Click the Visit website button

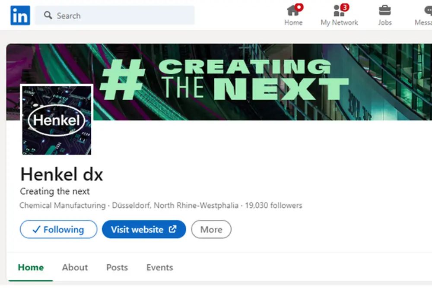(x=144, y=229)
